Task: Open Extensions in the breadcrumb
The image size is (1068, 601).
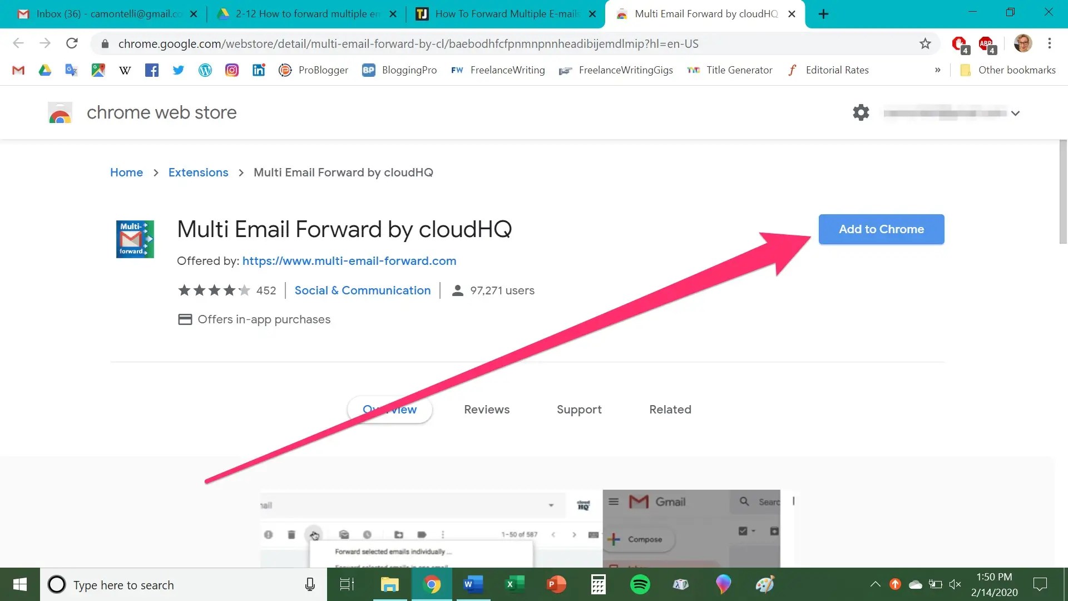Action: [198, 173]
